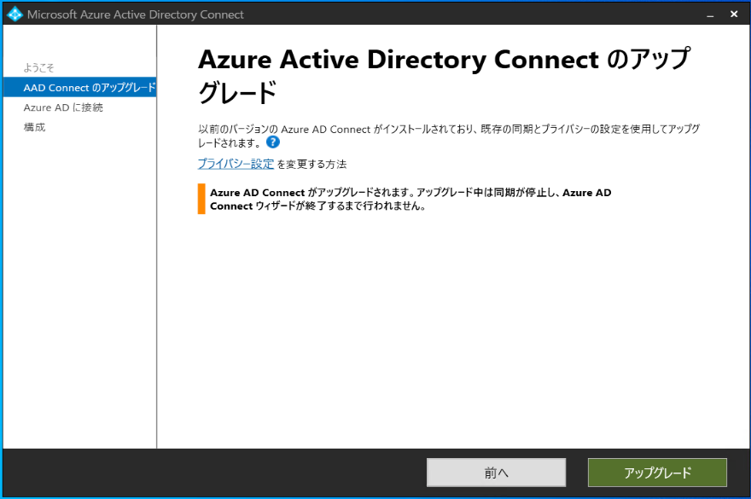The height and width of the screenshot is (499, 751).
Task: Close the Azure AD Connect wizard window
Action: (734, 15)
